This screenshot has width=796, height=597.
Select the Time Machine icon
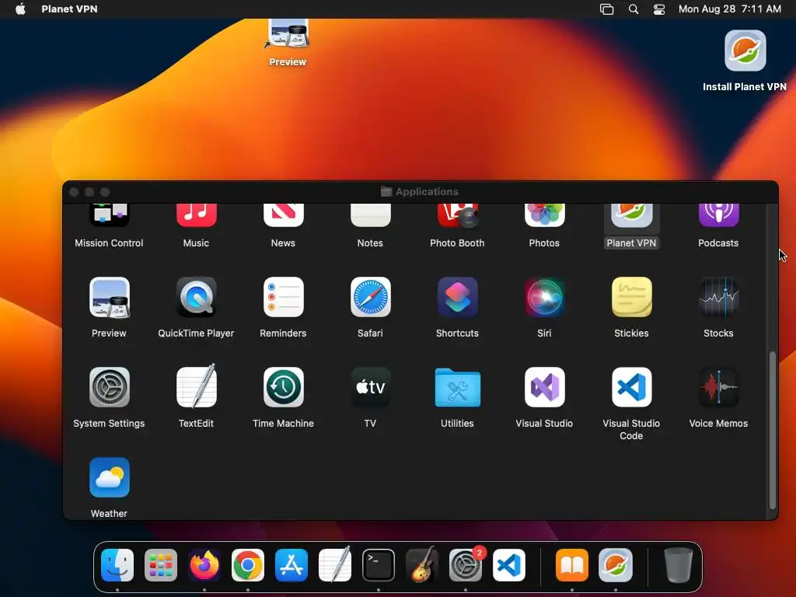283,387
